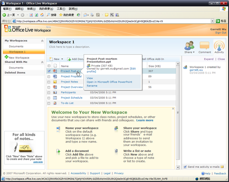The height and width of the screenshot is (182, 229).
Task: Check the Project Overview row checkbox
Action: tap(49, 87)
